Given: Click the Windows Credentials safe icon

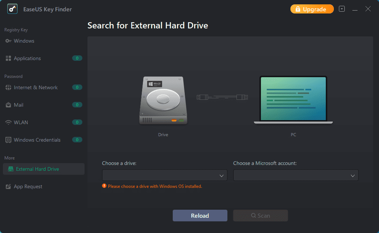Looking at the screenshot, I should [x=8, y=140].
